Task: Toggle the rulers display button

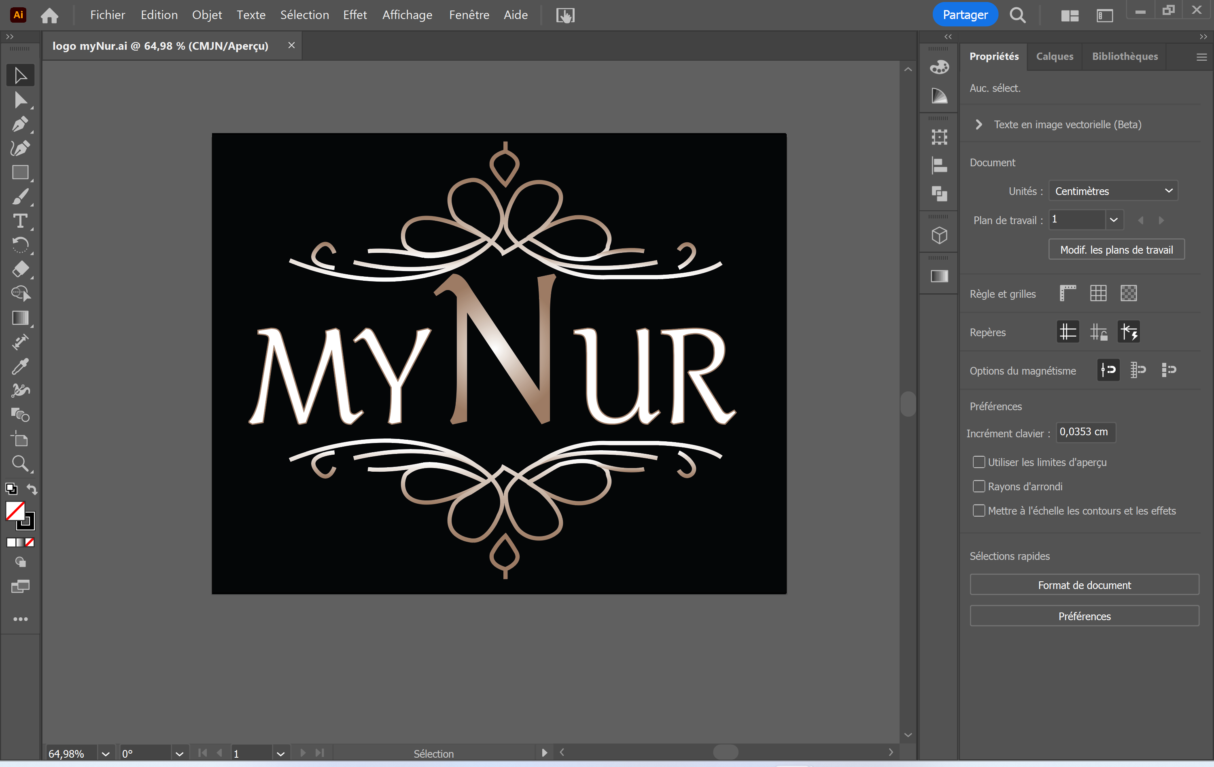Action: [1068, 293]
